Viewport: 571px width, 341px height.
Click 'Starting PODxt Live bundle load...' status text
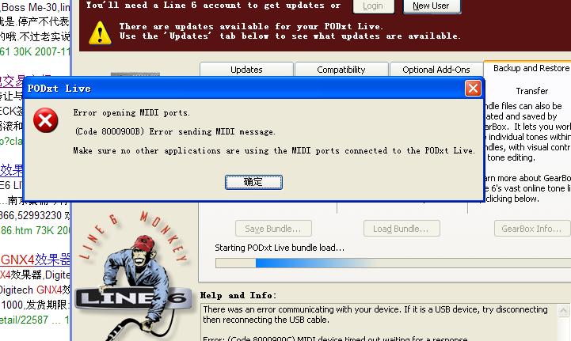pos(280,248)
